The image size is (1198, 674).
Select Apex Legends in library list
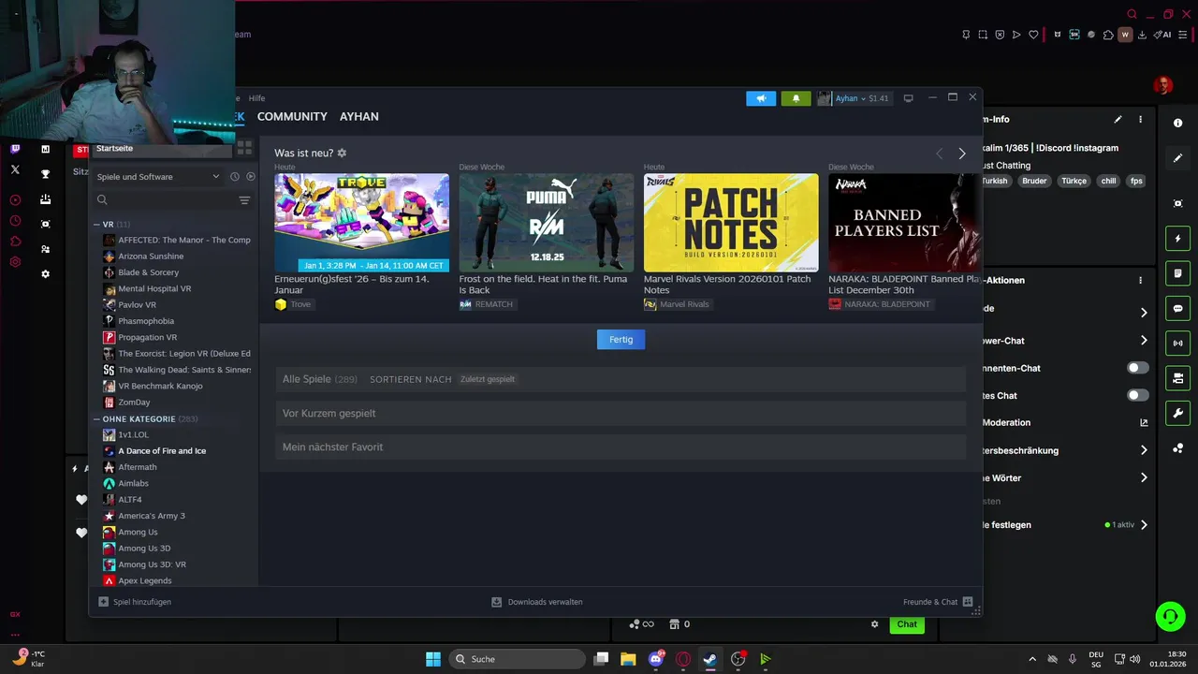coord(145,580)
